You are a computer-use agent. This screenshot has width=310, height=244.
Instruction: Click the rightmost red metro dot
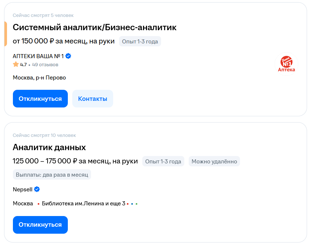point(127,204)
